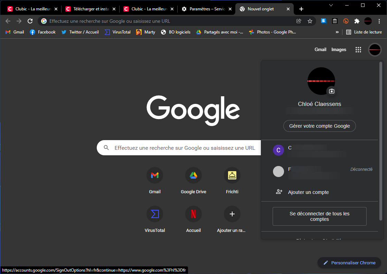387x274 pixels.
Task: Add a new shortcut with plus tile
Action: coord(232,219)
